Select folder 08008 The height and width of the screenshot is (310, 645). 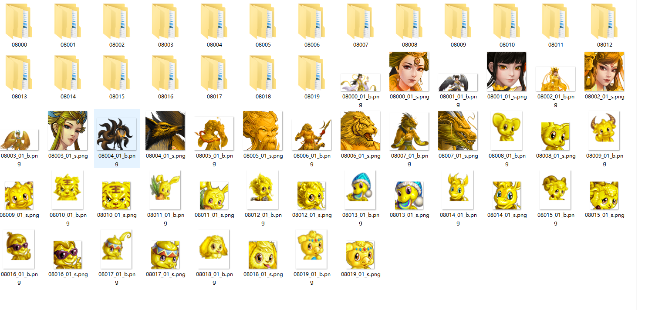coord(409,21)
